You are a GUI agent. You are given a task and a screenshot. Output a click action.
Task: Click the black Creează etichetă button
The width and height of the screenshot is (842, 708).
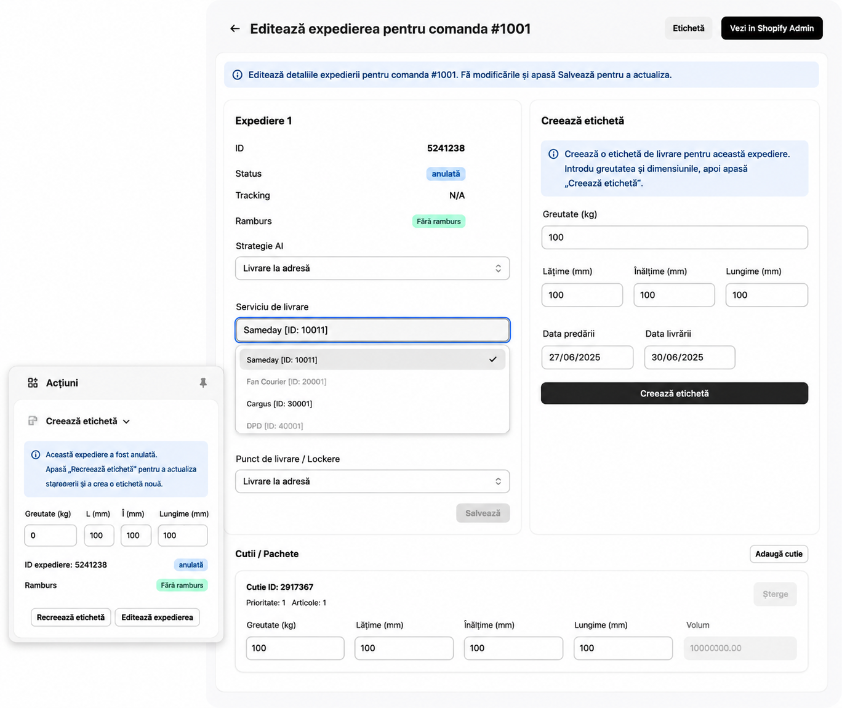click(x=675, y=393)
